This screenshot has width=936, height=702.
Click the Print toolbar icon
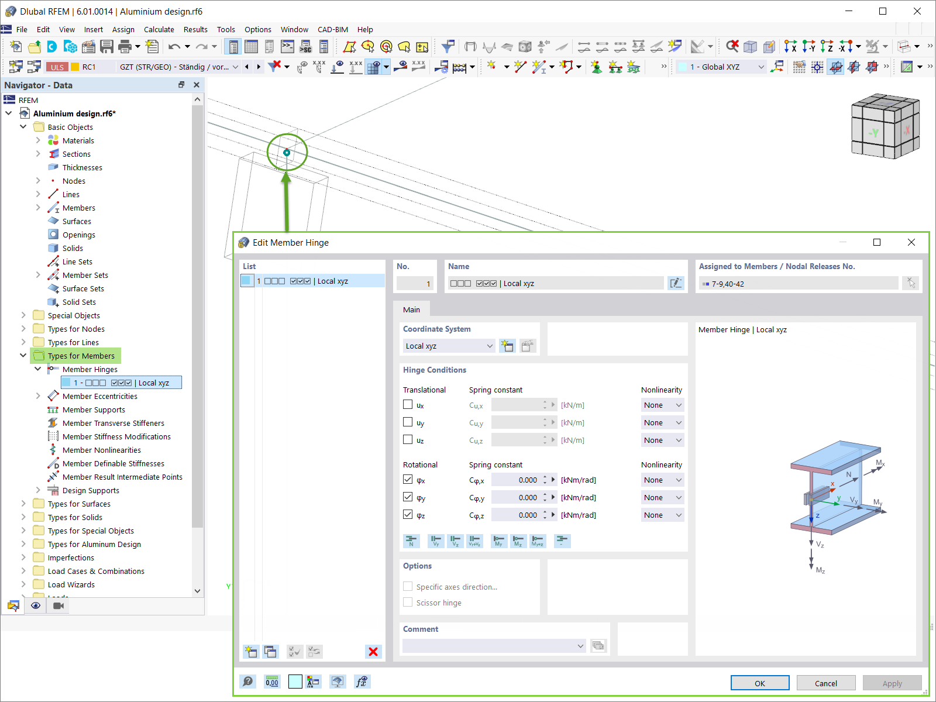(x=125, y=46)
